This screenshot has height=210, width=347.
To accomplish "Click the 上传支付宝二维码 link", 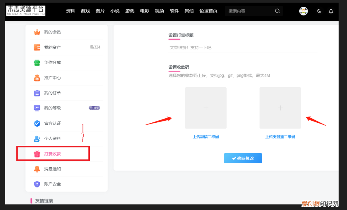I will [280, 137].
